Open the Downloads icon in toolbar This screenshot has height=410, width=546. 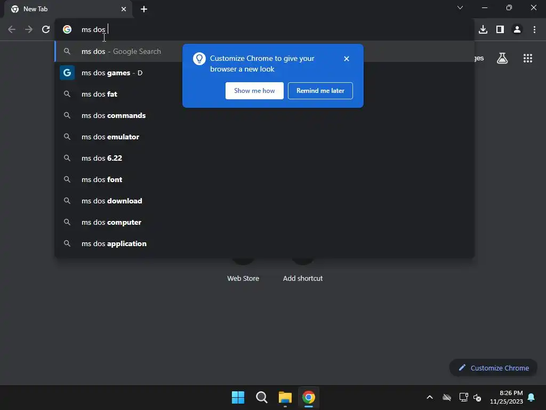[x=483, y=29]
